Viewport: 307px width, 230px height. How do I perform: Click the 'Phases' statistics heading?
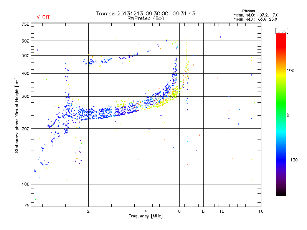(248, 11)
